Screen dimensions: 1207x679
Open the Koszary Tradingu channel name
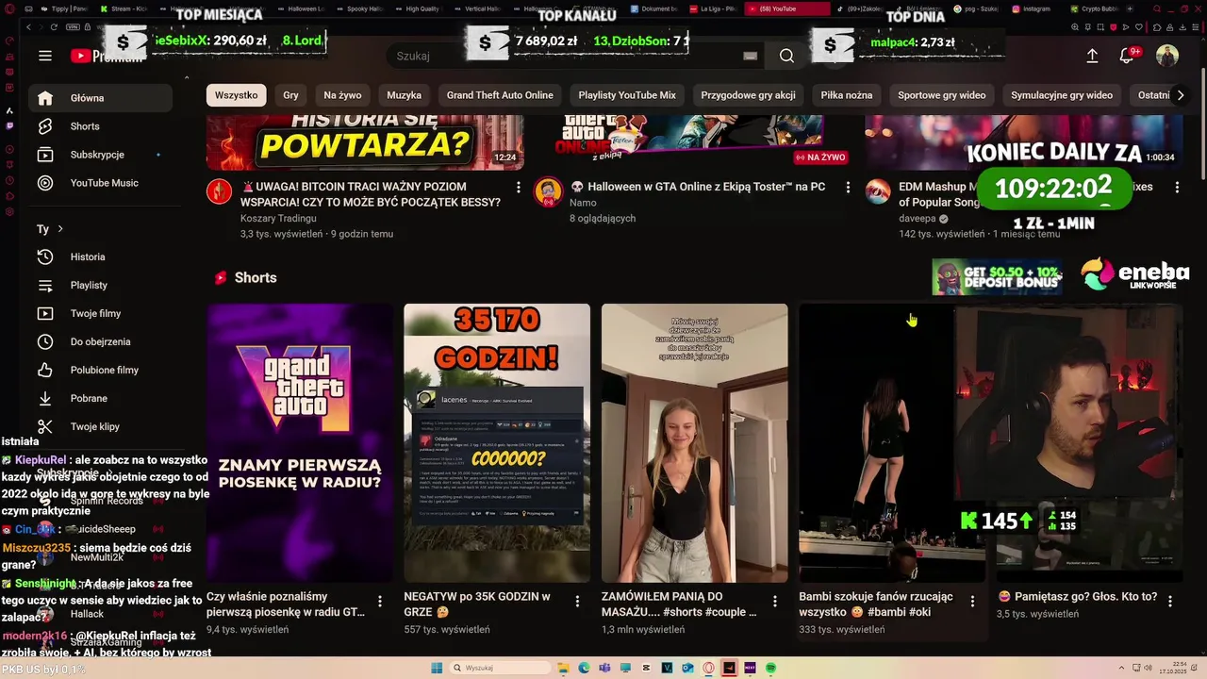(278, 218)
